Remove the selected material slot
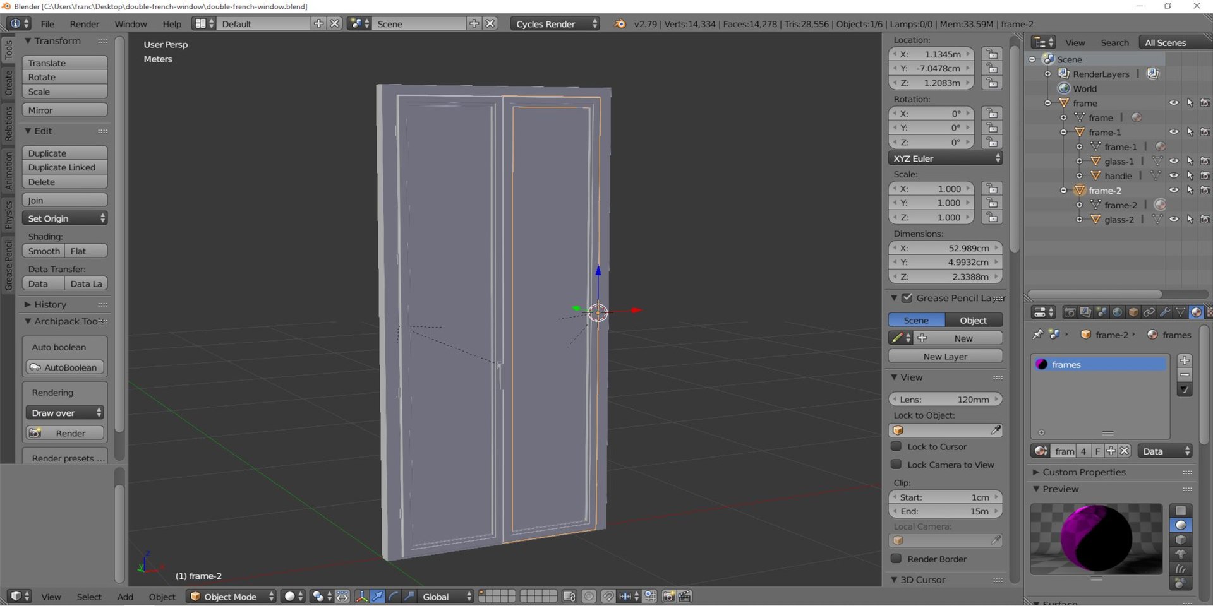1213x606 pixels. pyautogui.click(x=1185, y=375)
